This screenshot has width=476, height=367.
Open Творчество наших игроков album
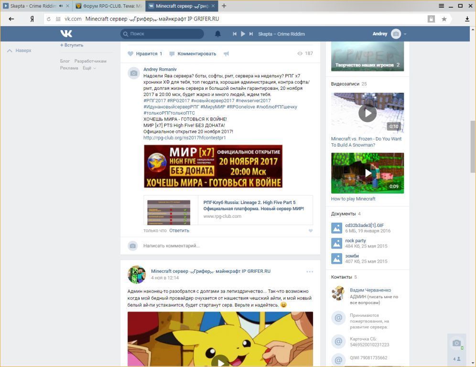point(368,56)
